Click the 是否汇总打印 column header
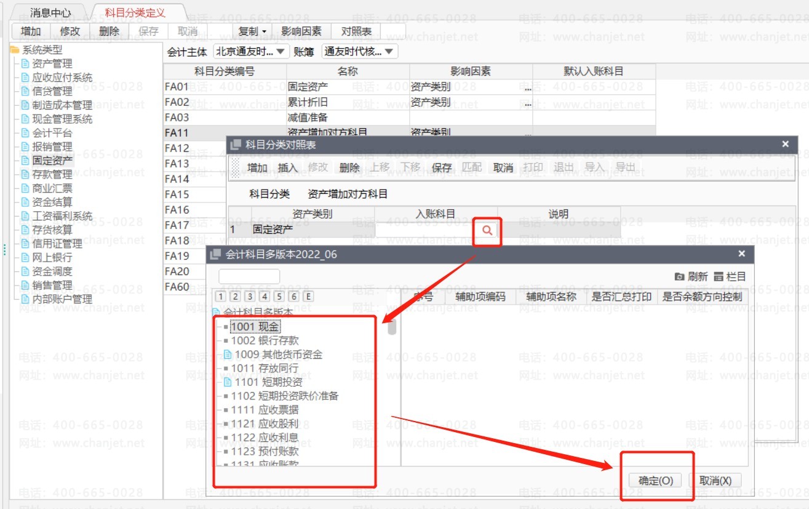This screenshot has width=809, height=509. tap(621, 297)
